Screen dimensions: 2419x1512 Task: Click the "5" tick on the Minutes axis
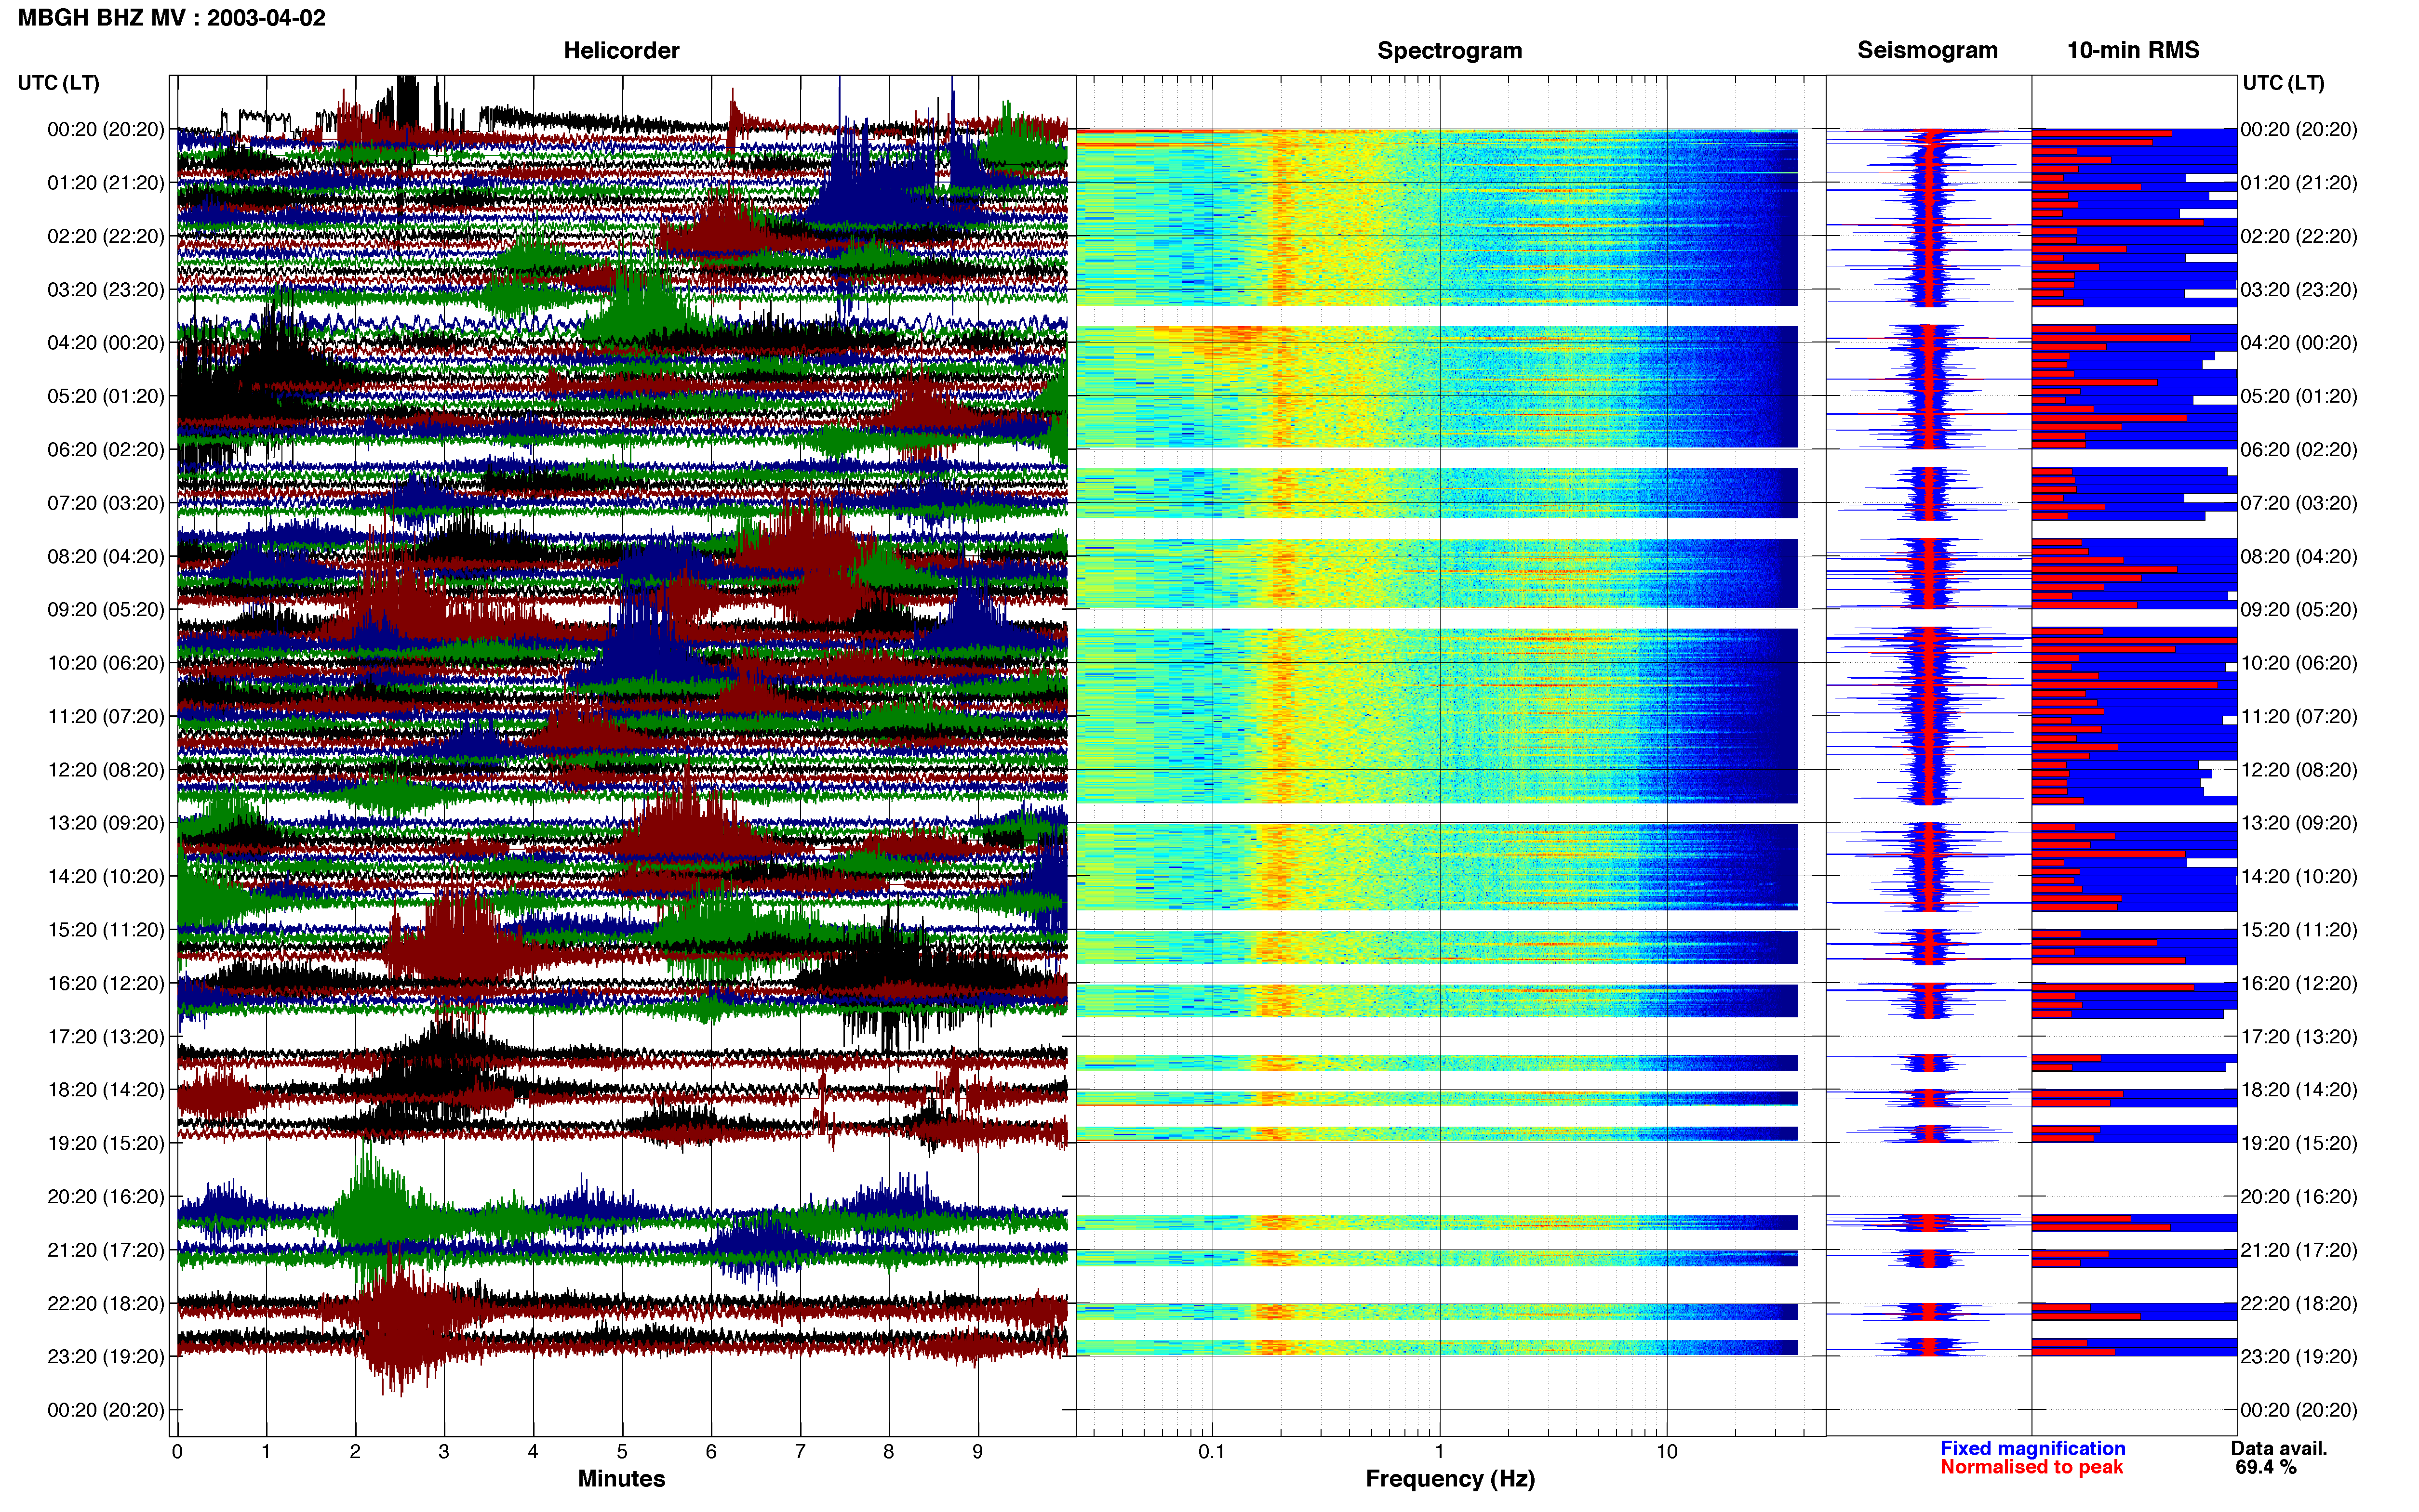pos(622,1451)
